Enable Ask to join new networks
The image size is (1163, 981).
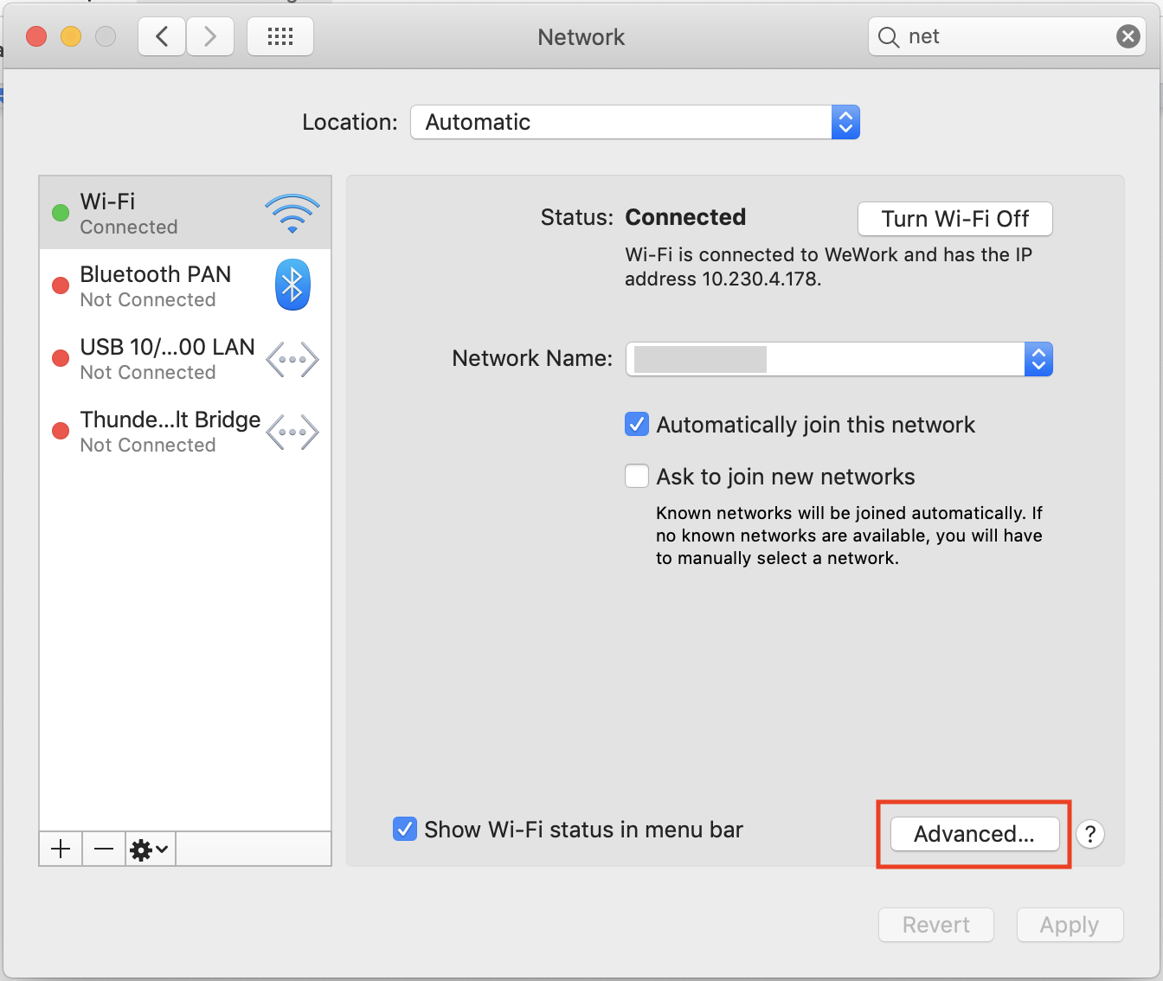(636, 476)
